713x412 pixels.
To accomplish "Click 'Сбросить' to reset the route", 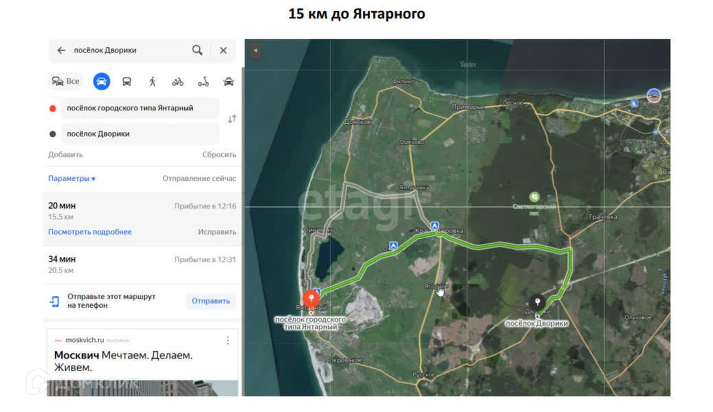I will tap(219, 155).
